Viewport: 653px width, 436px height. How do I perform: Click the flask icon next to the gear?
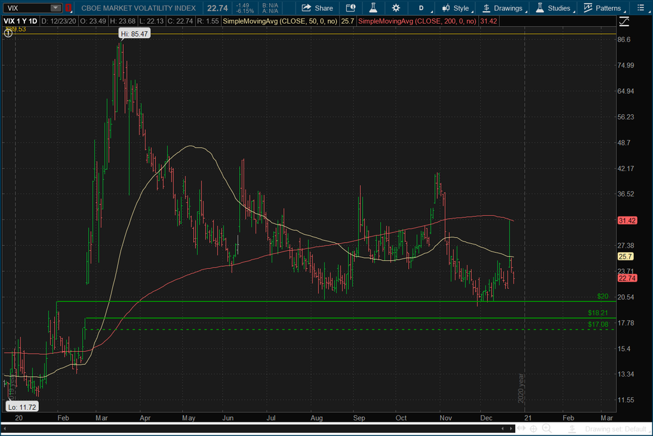tap(373, 8)
